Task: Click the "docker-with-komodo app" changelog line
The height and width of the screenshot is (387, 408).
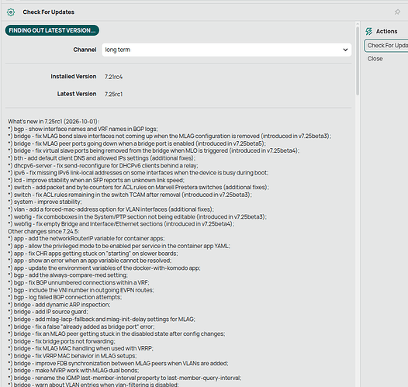Action: click(x=104, y=268)
